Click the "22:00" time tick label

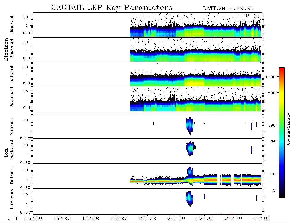(x=205, y=219)
